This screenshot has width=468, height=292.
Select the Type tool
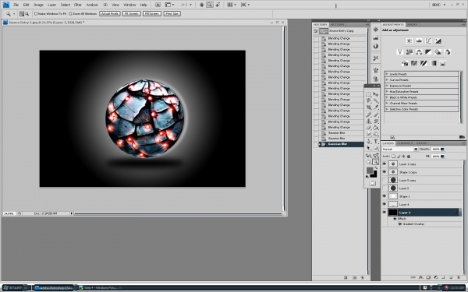[376, 142]
